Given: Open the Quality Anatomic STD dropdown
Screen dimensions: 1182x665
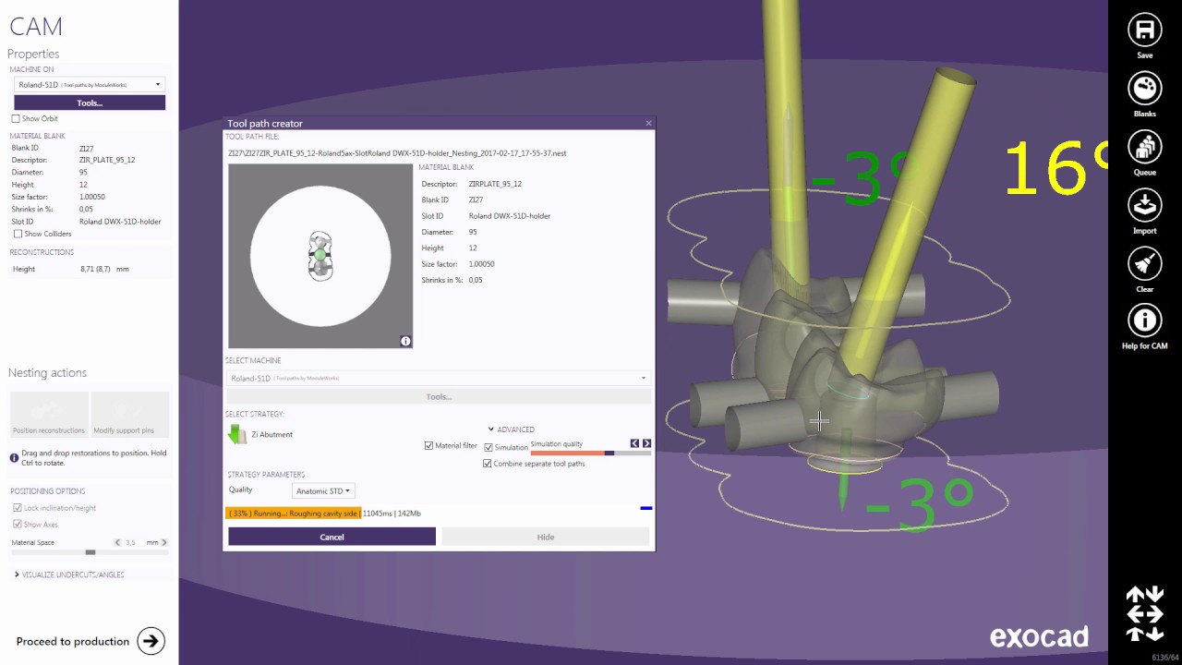Looking at the screenshot, I should [322, 491].
